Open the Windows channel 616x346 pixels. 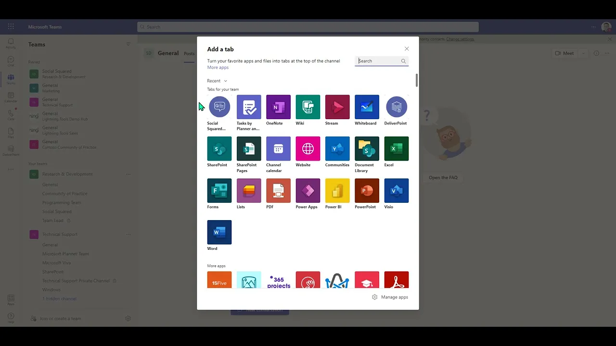(x=51, y=290)
